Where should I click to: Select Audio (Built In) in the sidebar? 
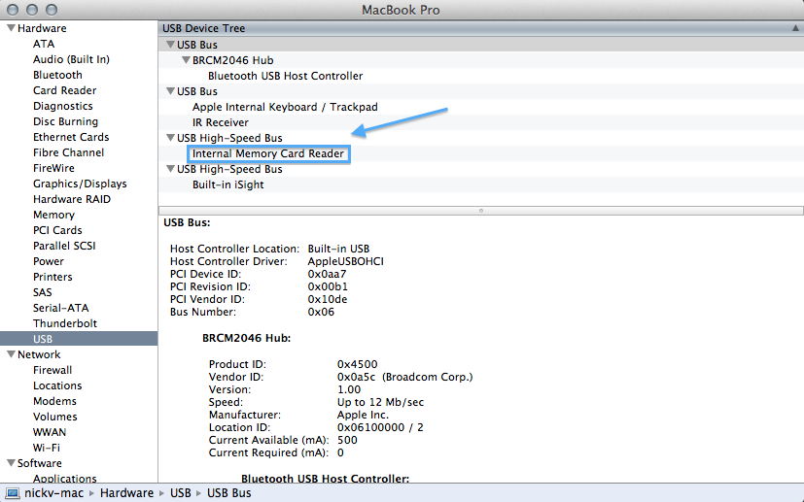[71, 59]
